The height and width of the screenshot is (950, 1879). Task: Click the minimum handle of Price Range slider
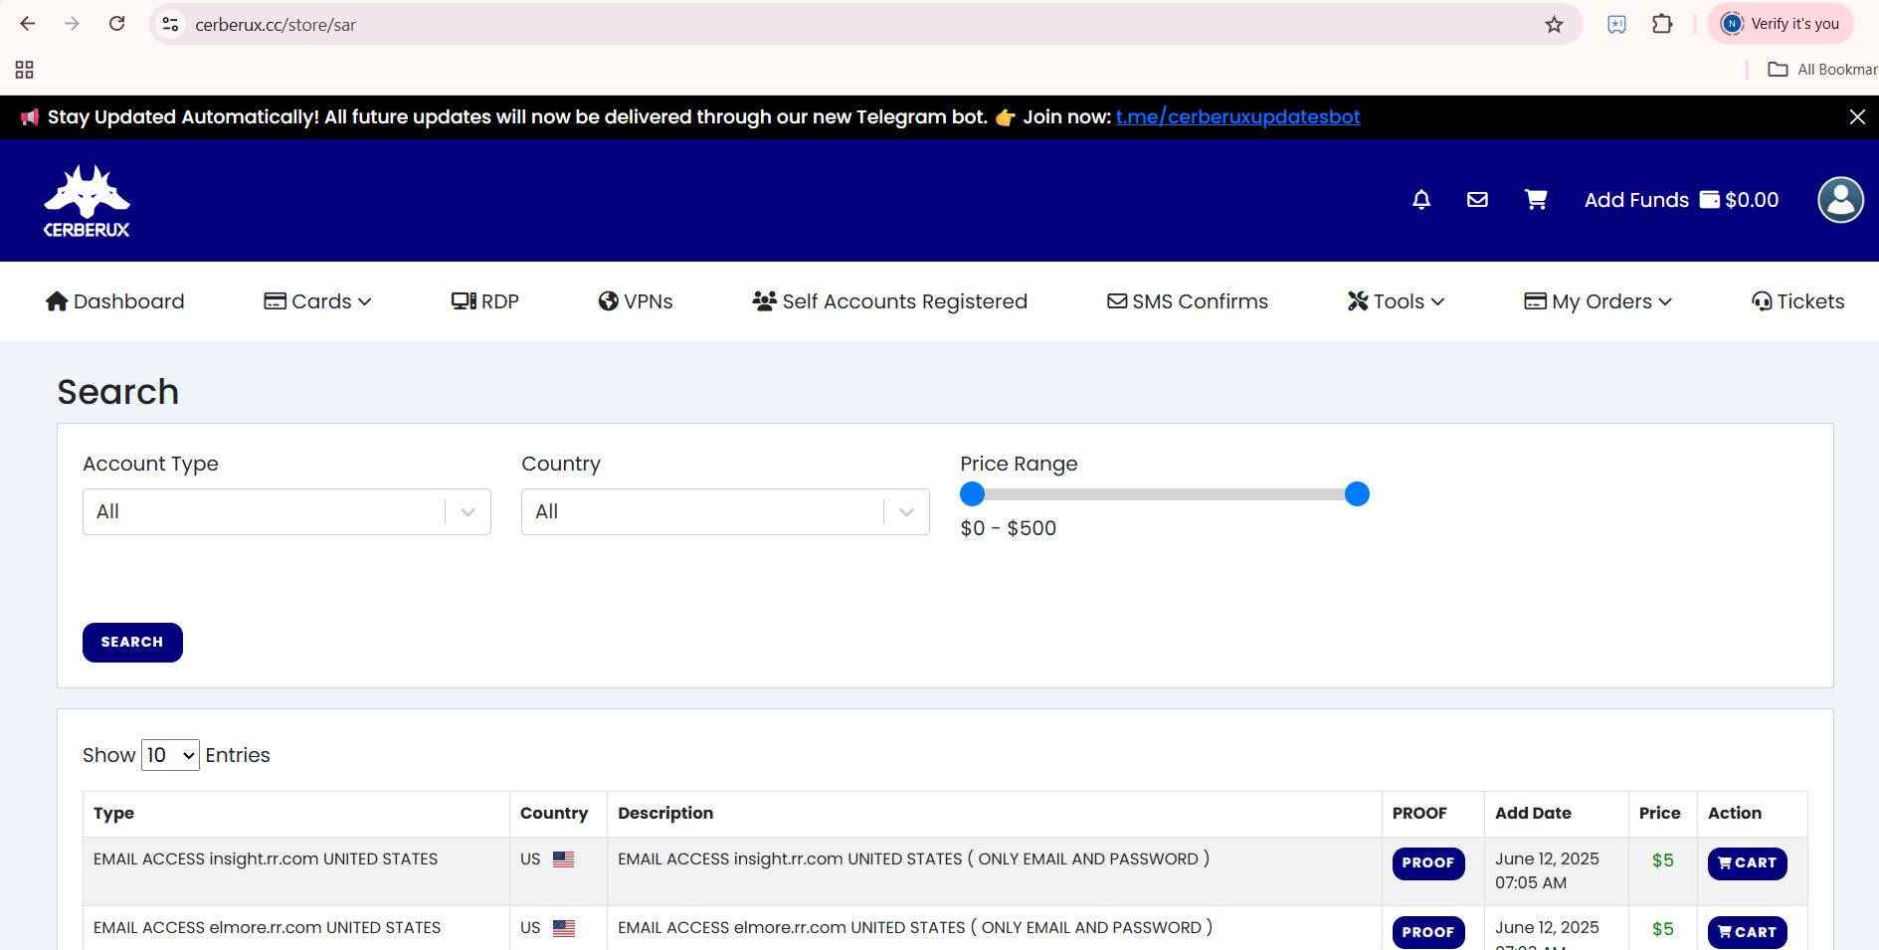tap(972, 494)
